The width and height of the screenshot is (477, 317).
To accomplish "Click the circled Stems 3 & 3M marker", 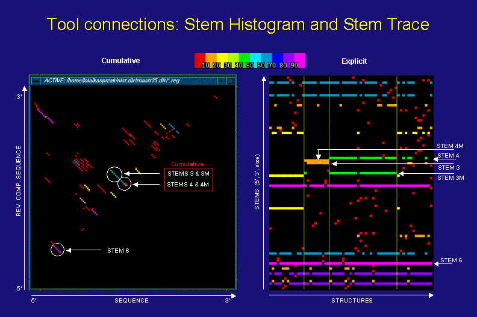I will pos(114,174).
